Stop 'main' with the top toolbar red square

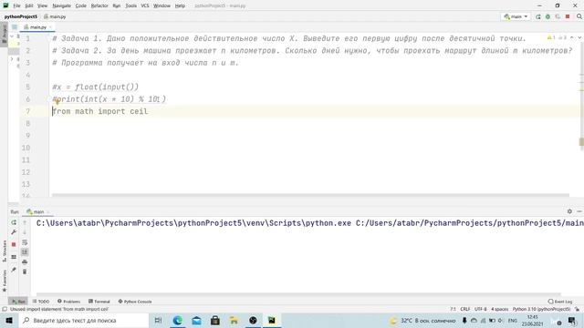point(568,16)
